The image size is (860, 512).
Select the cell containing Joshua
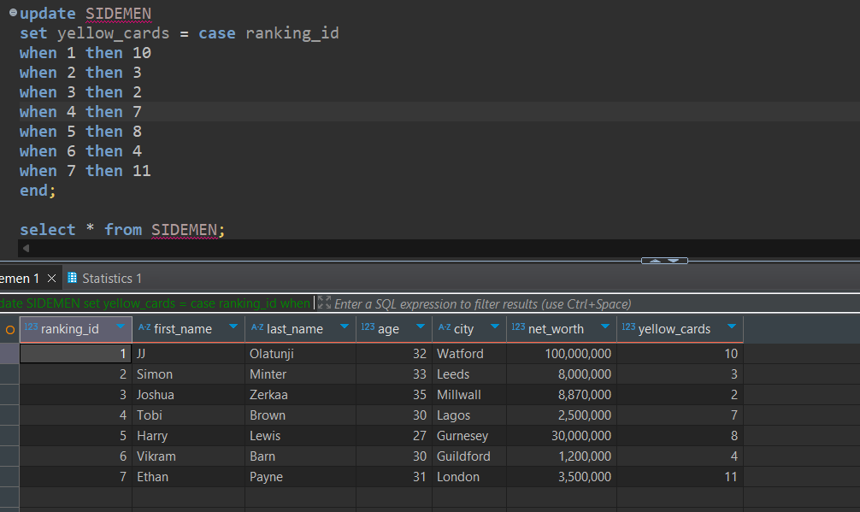(189, 395)
